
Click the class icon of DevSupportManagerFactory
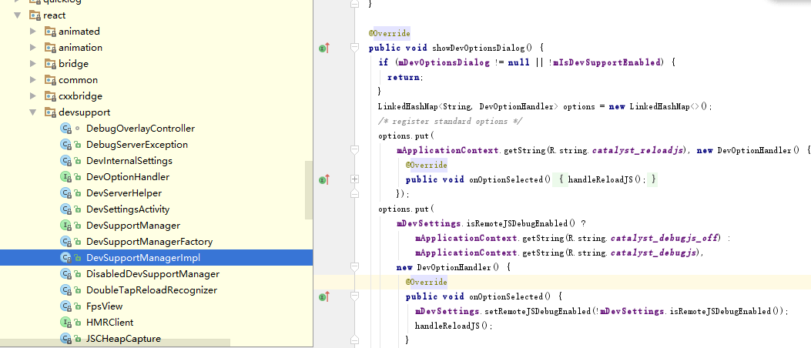(x=65, y=242)
